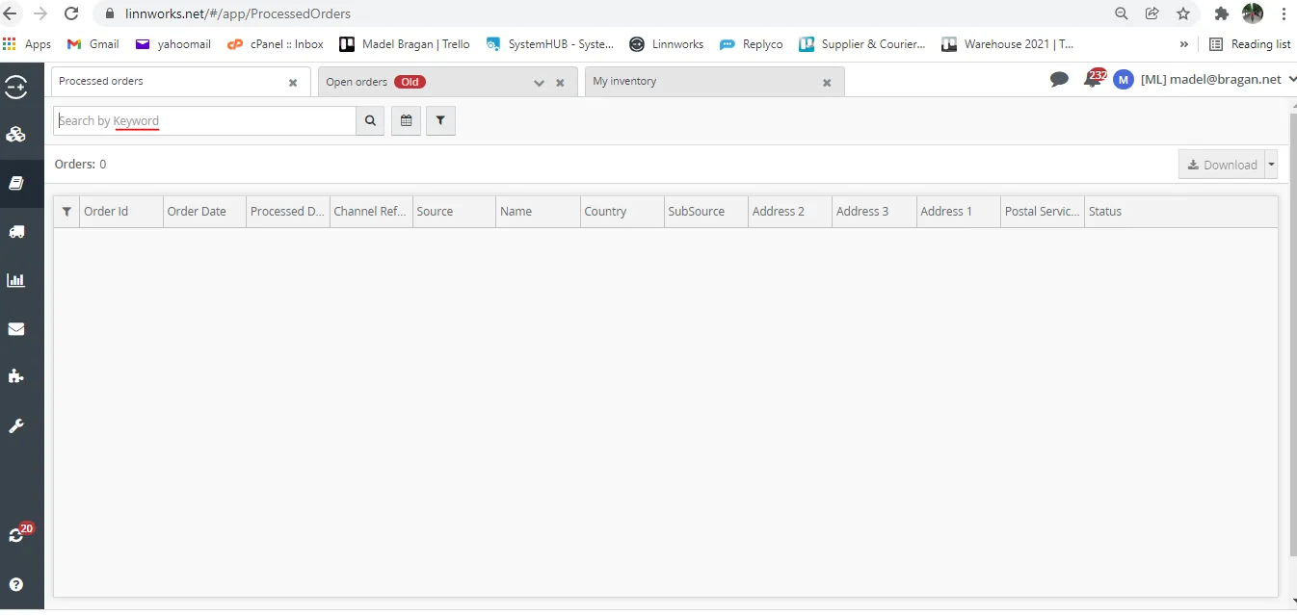The height and width of the screenshot is (615, 1297).
Task: Open the cPanel :: Inbox bookmark
Action: (276, 44)
